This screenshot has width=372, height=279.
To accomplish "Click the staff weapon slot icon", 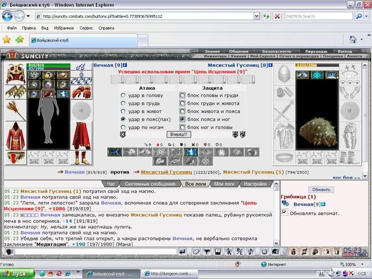I will point(16,110).
